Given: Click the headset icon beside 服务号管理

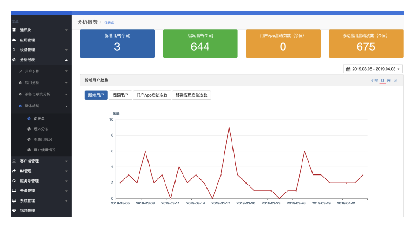Looking at the screenshot, I should pos(14,181).
